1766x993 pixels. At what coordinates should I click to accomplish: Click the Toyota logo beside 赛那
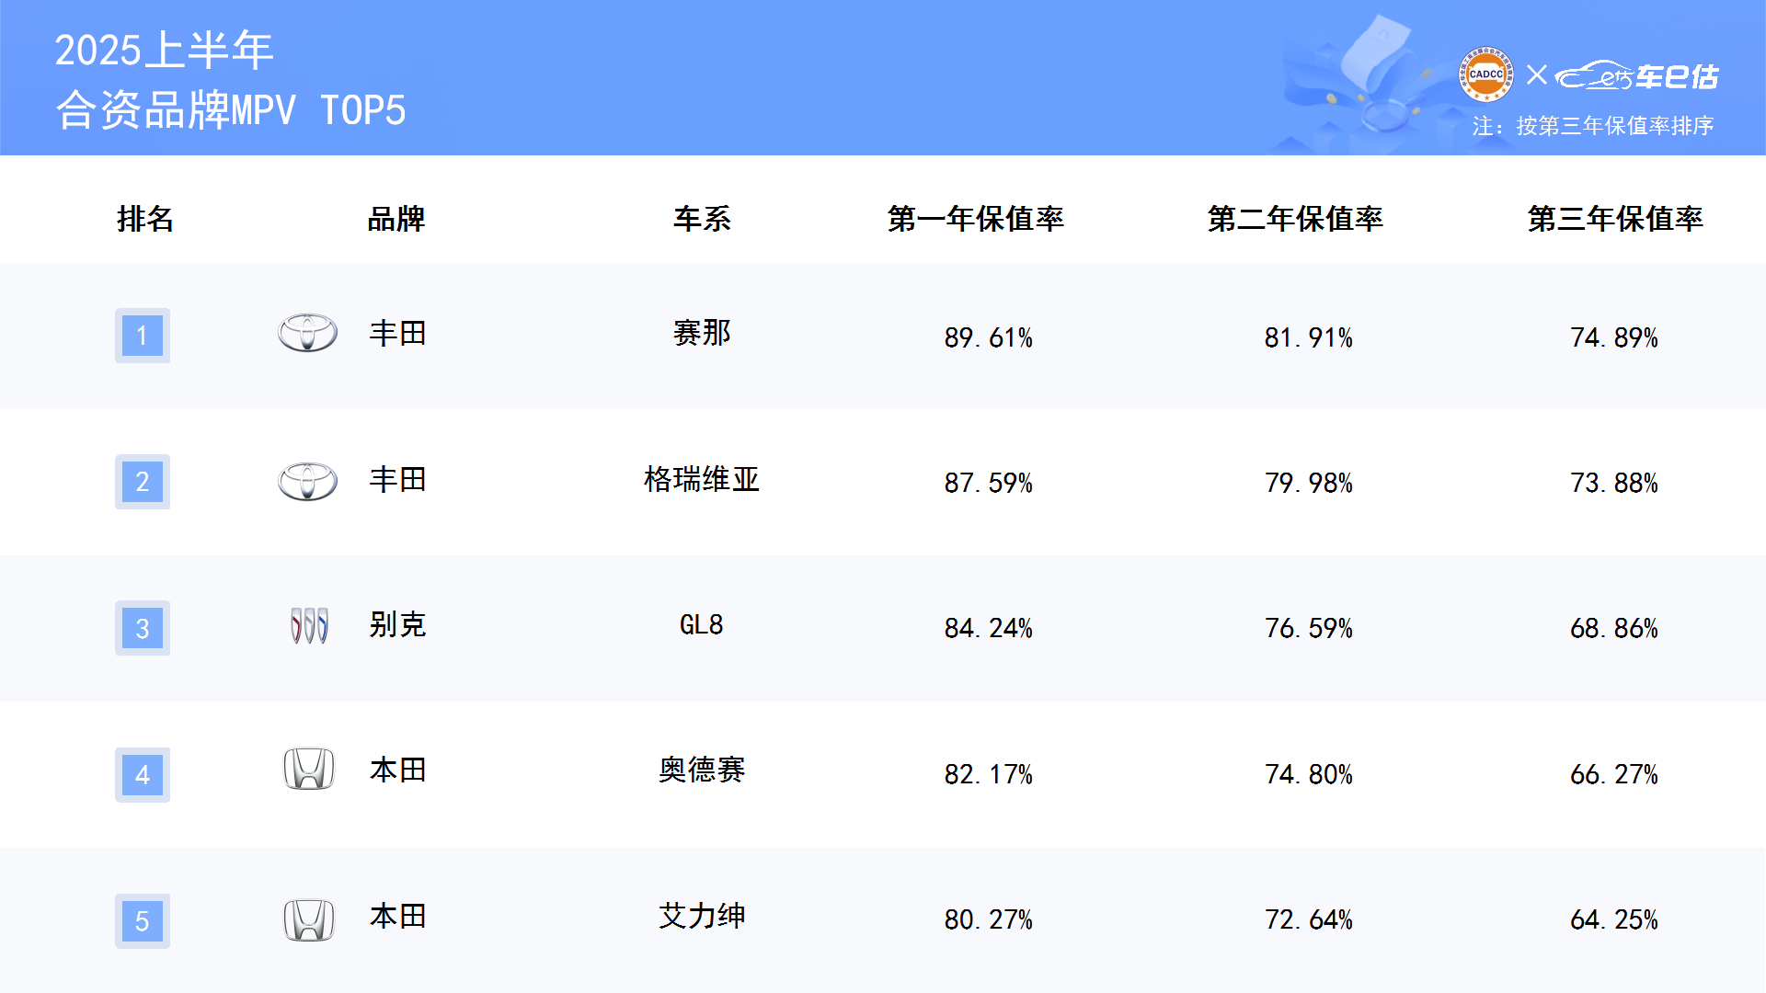click(307, 333)
